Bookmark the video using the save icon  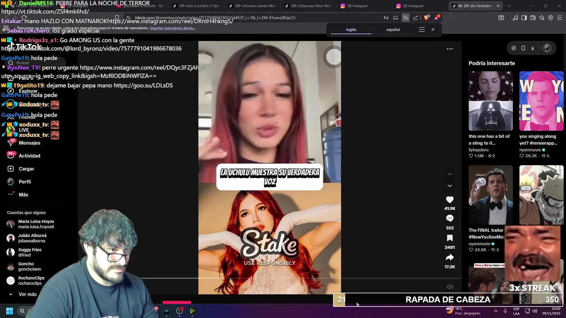pyautogui.click(x=450, y=238)
